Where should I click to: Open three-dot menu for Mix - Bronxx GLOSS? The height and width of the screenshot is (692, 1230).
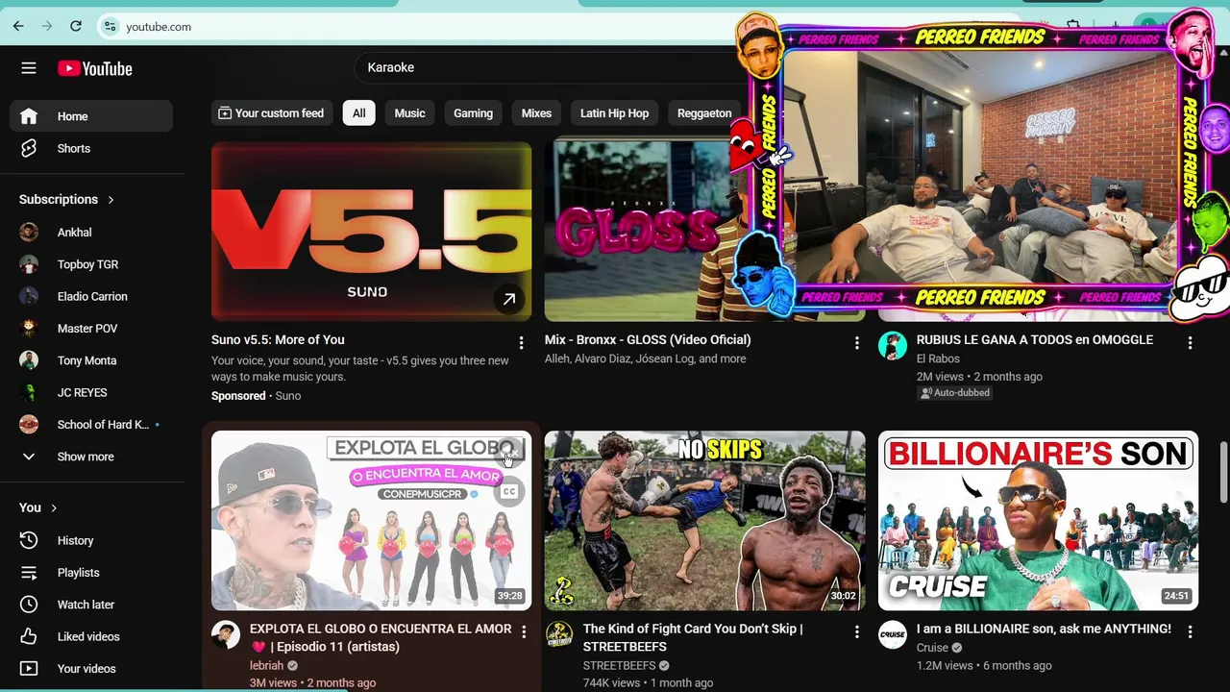(x=857, y=343)
